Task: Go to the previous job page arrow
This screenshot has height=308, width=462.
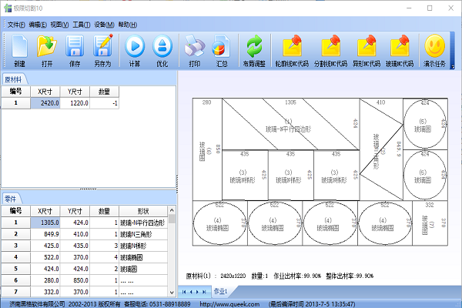Action: click(191, 292)
